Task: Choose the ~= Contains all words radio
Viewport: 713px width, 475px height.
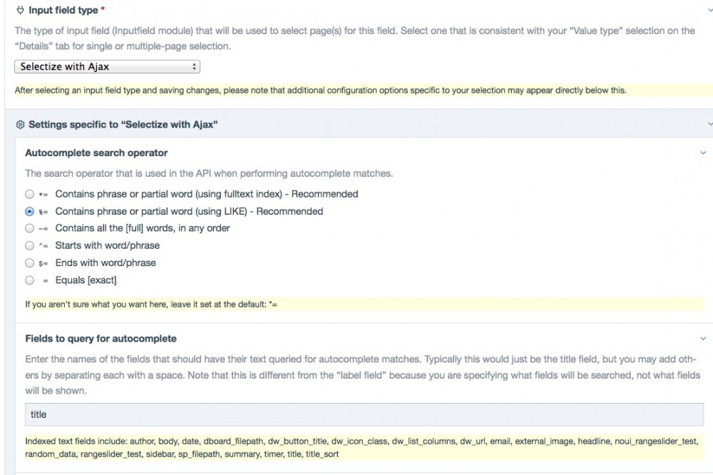Action: (29, 228)
